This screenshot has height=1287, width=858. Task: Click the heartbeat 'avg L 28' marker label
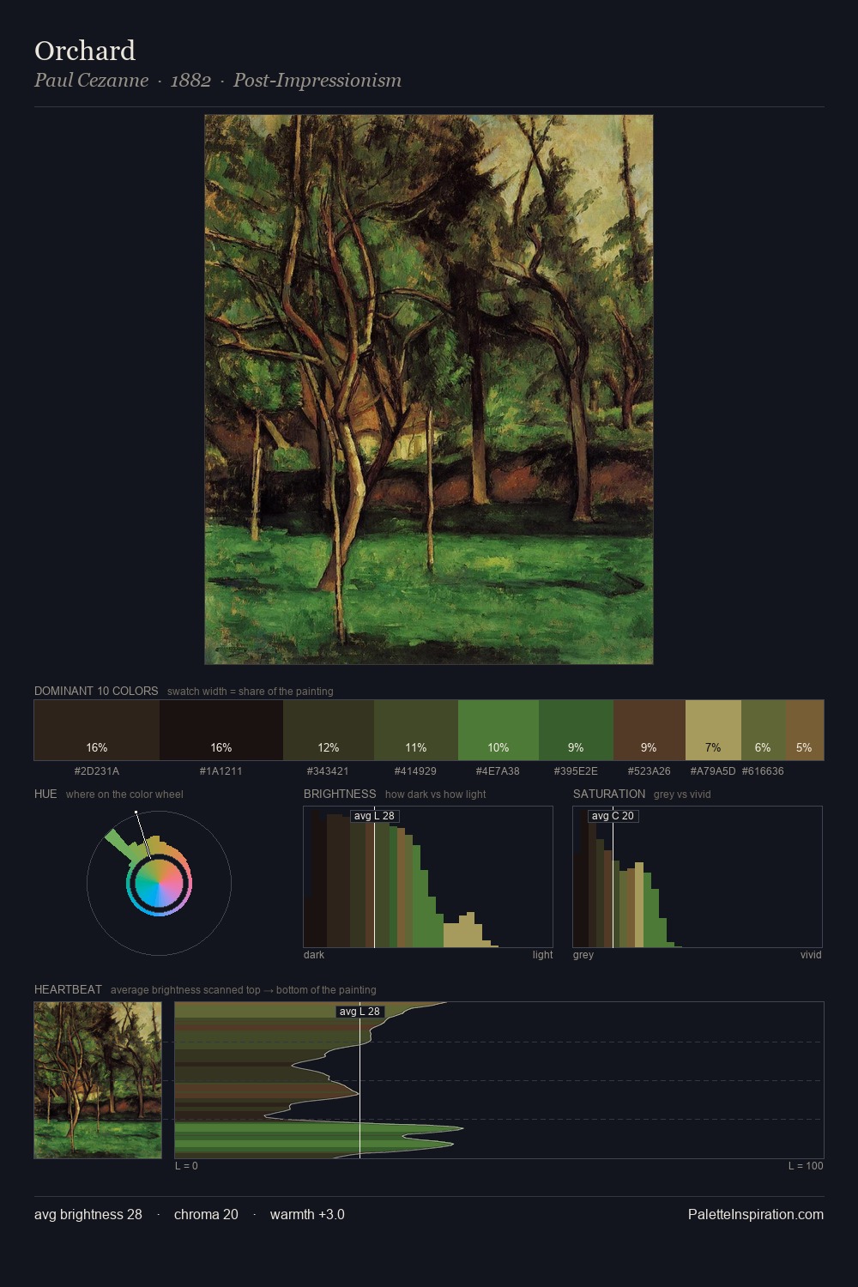(360, 1012)
